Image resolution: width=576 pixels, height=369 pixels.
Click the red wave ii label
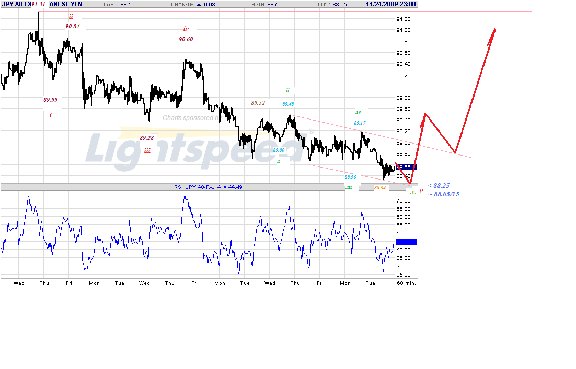coord(71,17)
